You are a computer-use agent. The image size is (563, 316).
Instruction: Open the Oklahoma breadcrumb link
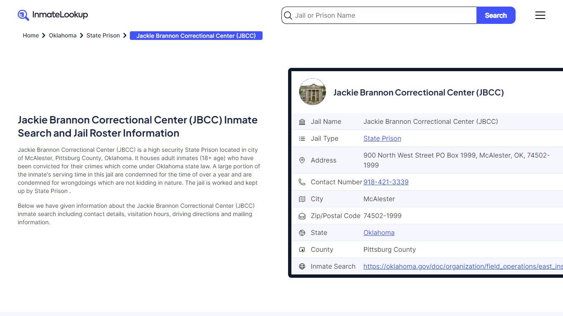click(x=63, y=35)
